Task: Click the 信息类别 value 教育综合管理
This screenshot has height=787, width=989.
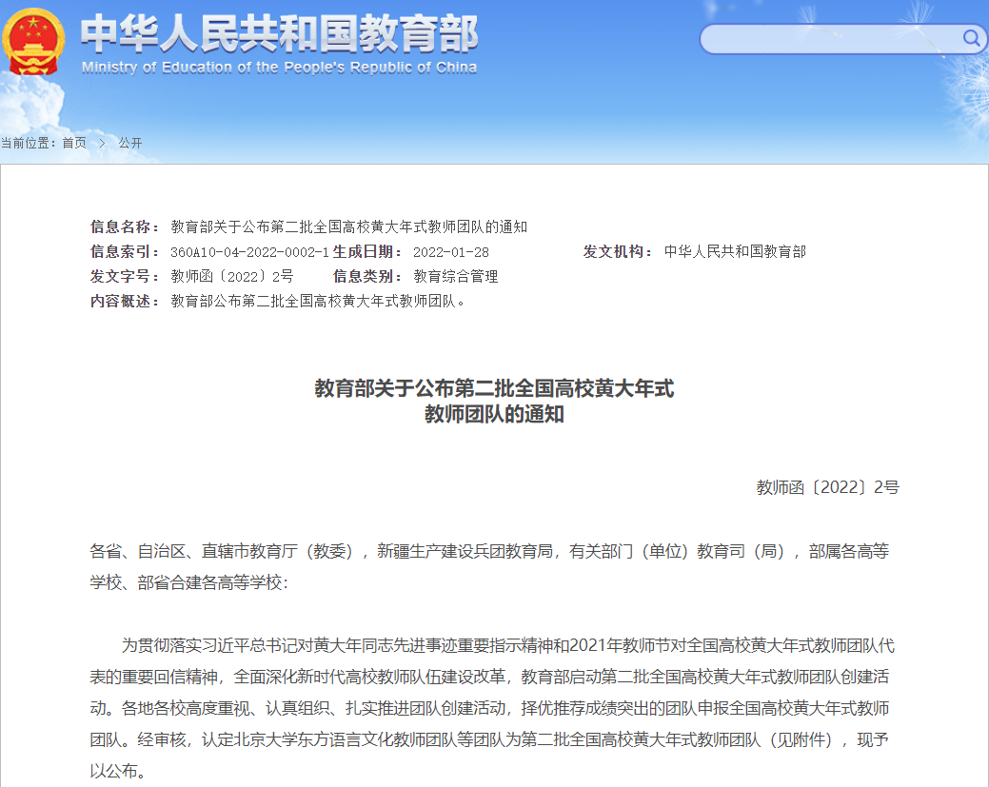Action: (x=455, y=276)
